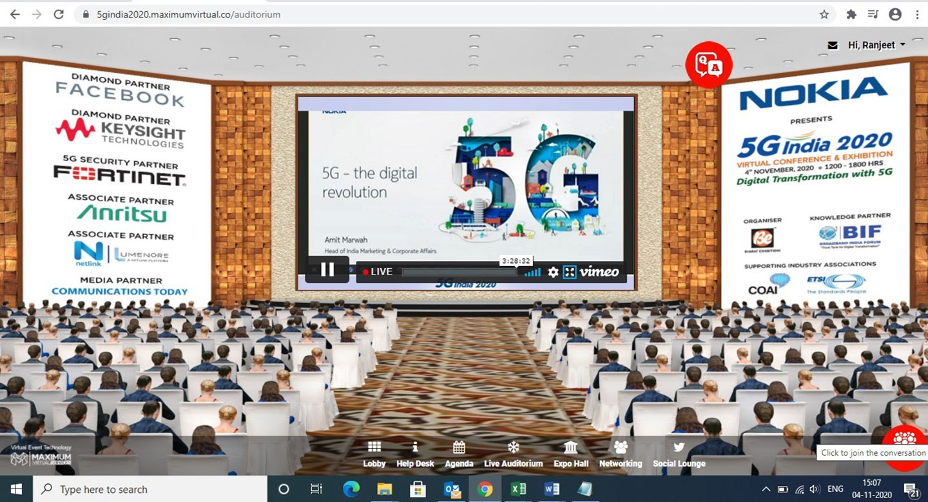This screenshot has width=928, height=502.
Task: Click the Vimeo logo in the player
Action: click(599, 271)
